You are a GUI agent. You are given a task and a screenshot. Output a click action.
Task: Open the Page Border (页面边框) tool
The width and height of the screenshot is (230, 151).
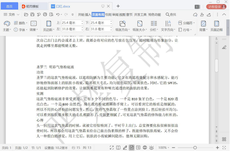click(216, 26)
